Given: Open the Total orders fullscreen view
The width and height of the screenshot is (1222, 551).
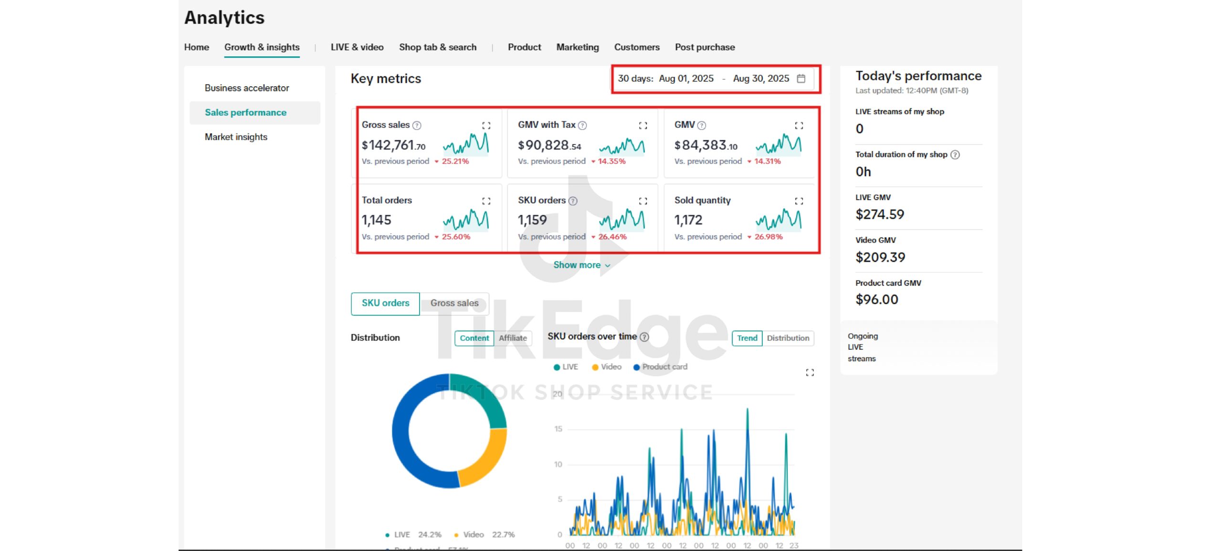Looking at the screenshot, I should pyautogui.click(x=486, y=201).
